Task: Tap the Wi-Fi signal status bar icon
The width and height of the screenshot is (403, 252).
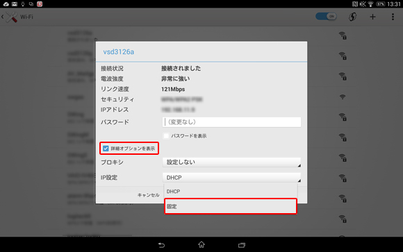Action: point(370,4)
